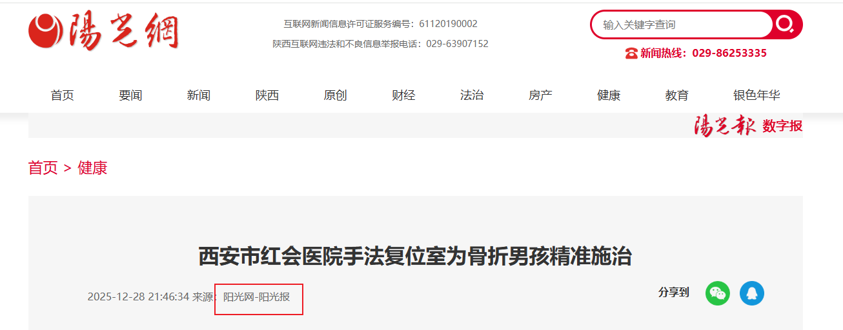Open the 阳光报 calligraphy logo

coord(724,126)
